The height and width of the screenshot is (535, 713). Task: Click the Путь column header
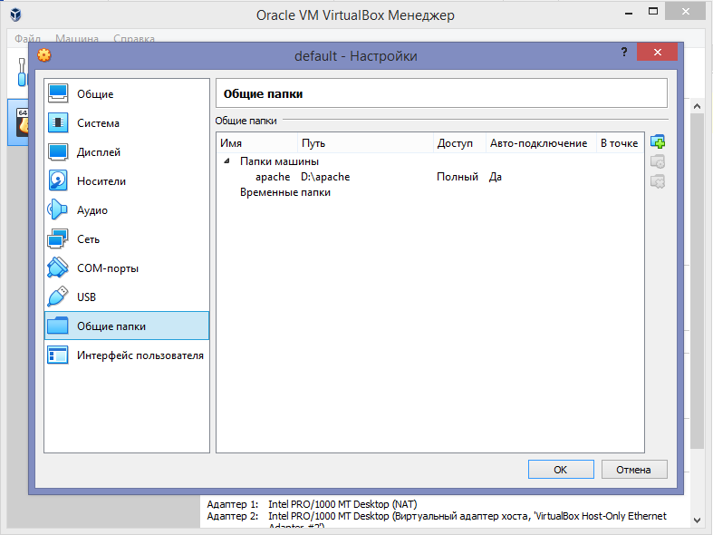click(x=364, y=143)
